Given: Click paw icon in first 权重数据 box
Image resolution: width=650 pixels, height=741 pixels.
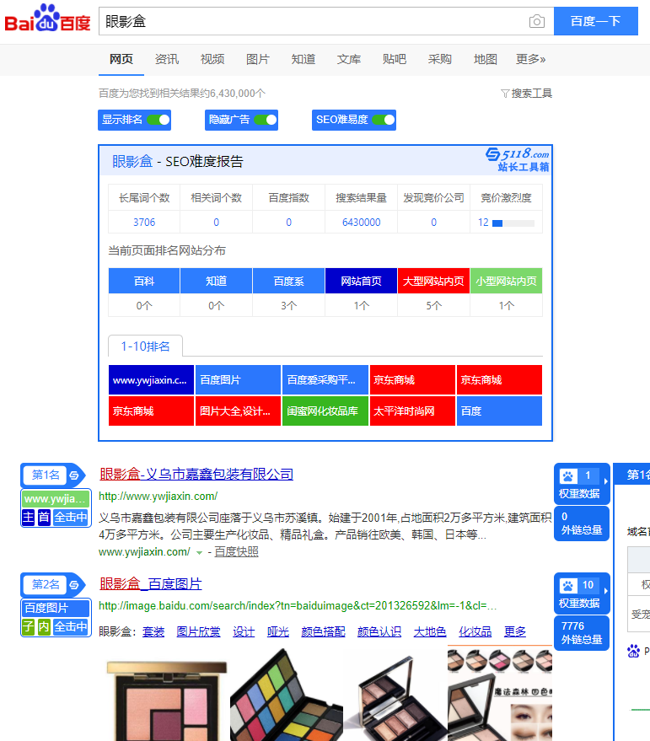Looking at the screenshot, I should 568,476.
